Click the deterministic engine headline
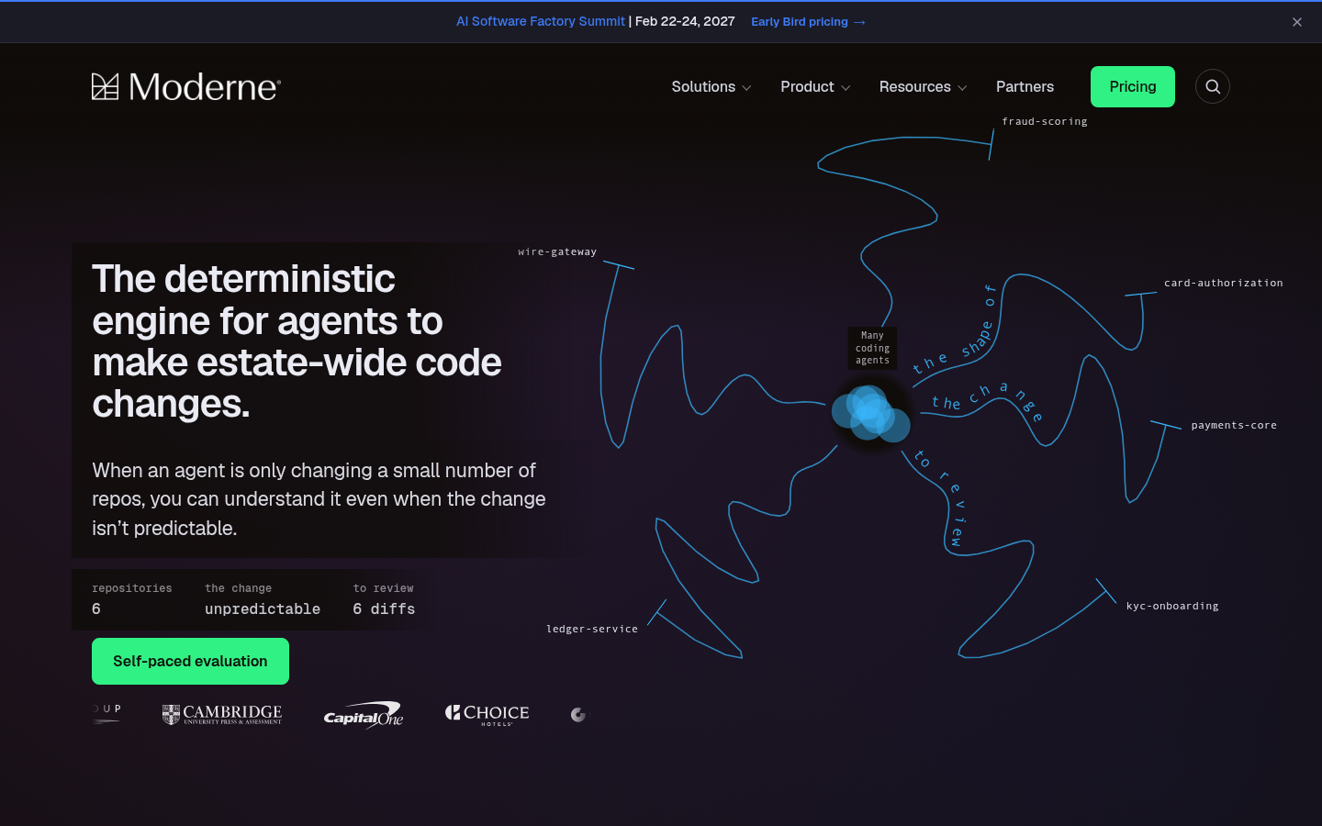The width and height of the screenshot is (1322, 826). tap(297, 341)
